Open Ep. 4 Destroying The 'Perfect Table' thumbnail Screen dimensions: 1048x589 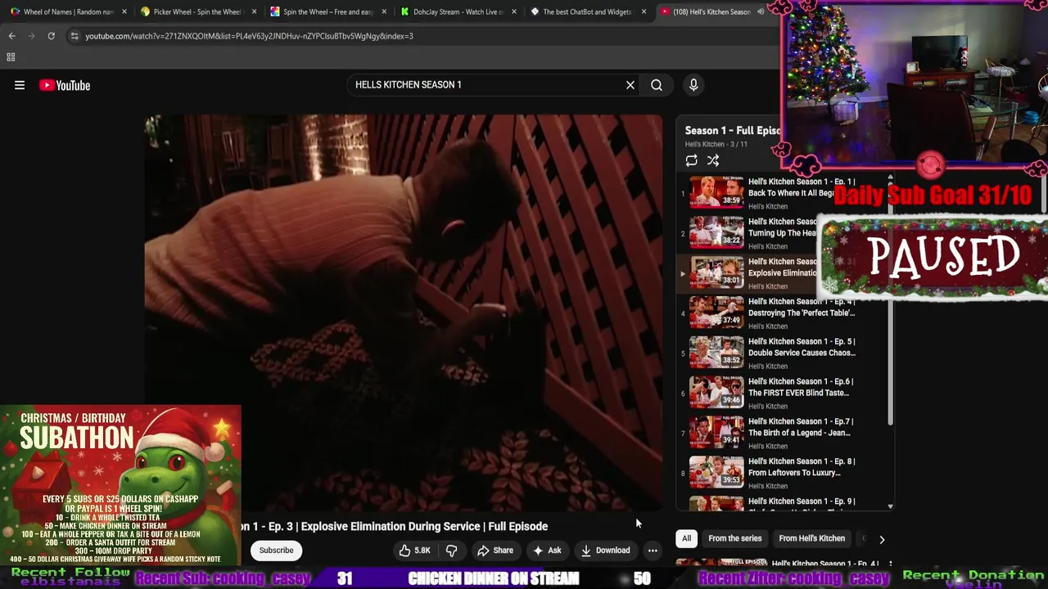point(716,312)
